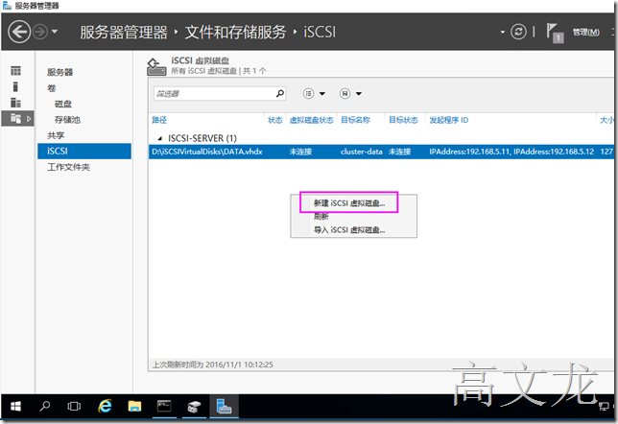618x424 pixels.
Task: Open the 管理(M) menu
Action: (x=586, y=32)
